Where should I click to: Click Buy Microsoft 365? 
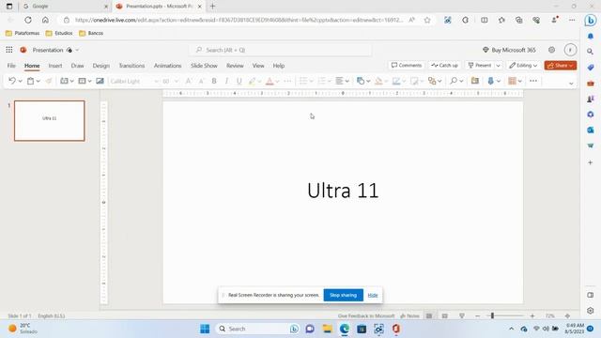click(509, 50)
